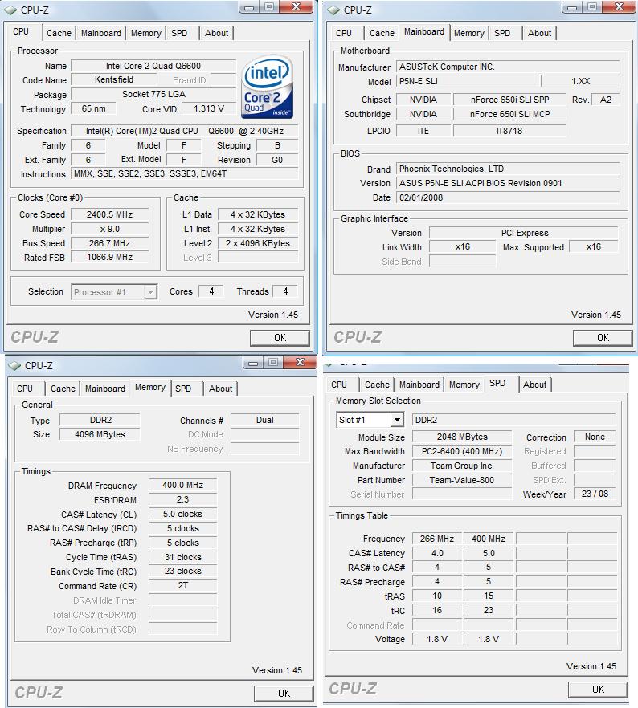Open the Slot #1 memory slot dropdown
The image size is (638, 708).
pos(397,420)
